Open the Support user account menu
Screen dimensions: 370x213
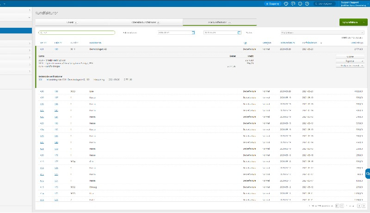click(x=353, y=4)
